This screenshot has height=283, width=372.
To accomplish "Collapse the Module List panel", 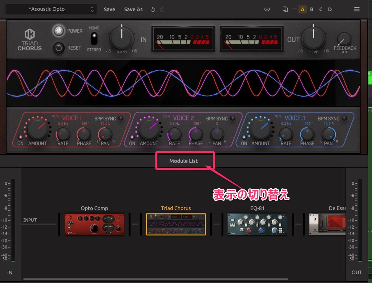I will pyautogui.click(x=183, y=161).
